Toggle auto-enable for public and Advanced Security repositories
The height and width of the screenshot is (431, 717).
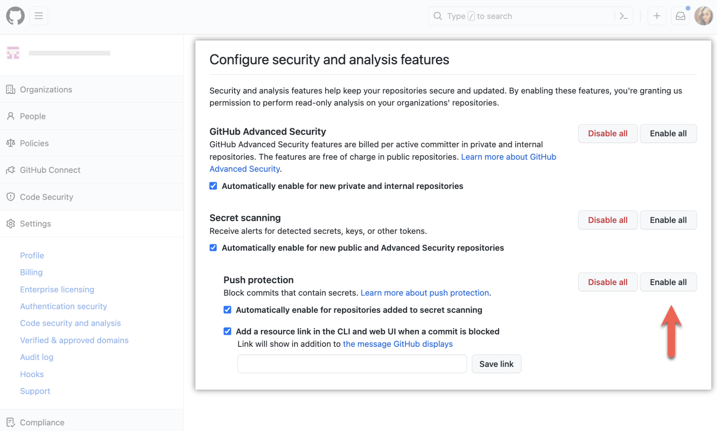(213, 248)
